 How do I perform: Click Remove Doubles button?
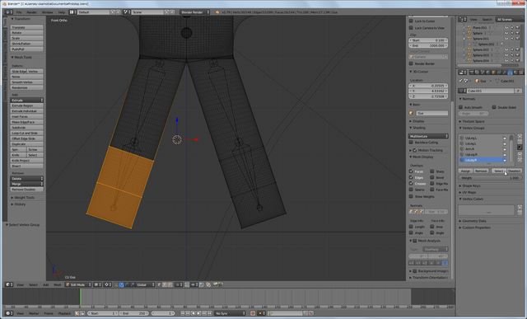pos(27,190)
